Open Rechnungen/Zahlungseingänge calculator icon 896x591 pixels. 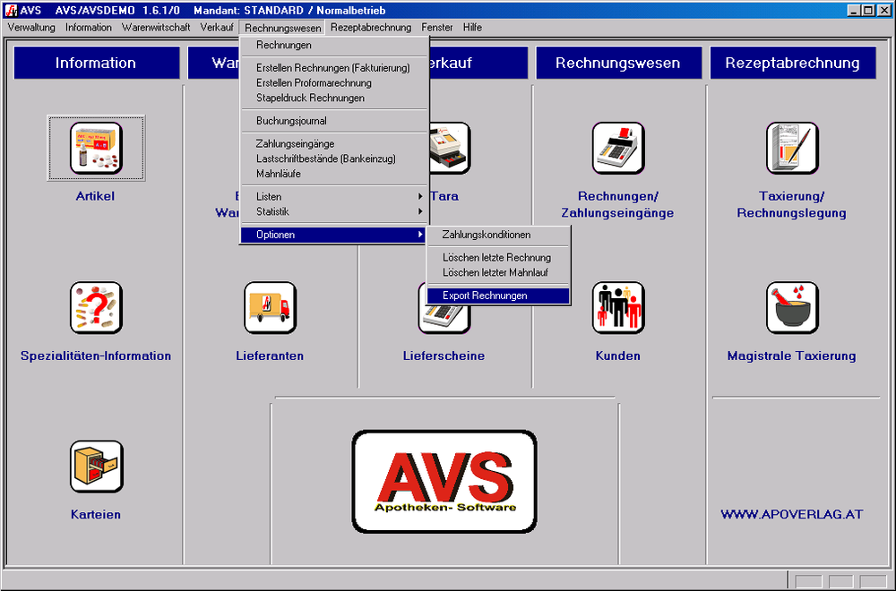coord(617,148)
